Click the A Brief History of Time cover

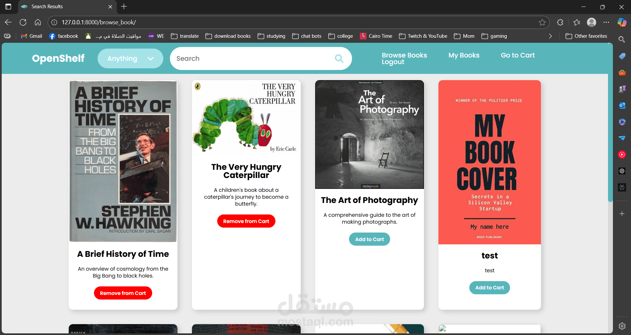123,161
